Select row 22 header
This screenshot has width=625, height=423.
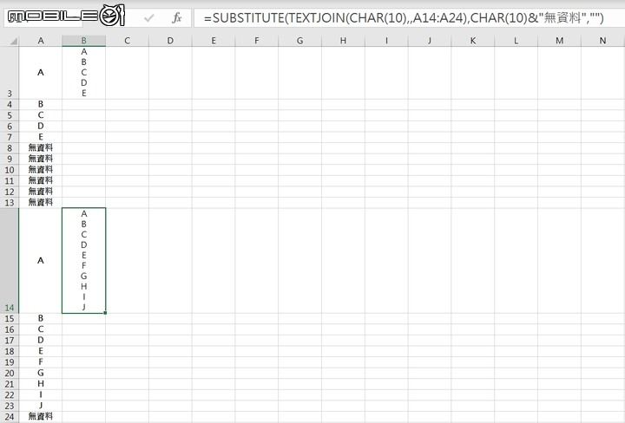[10, 394]
